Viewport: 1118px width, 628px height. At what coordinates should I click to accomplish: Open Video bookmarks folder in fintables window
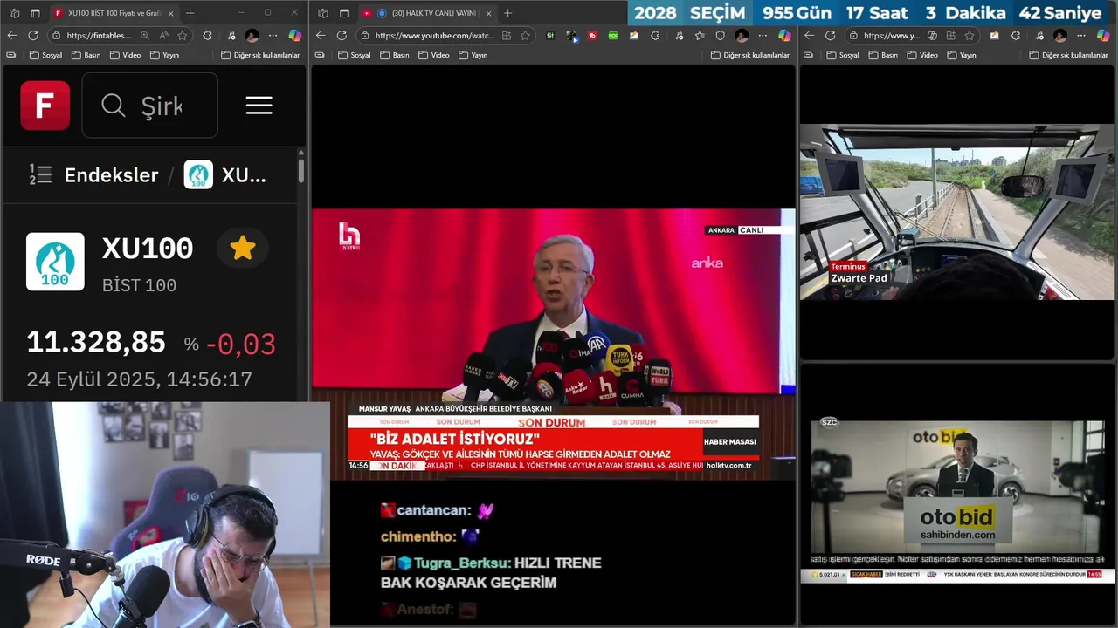click(x=125, y=55)
